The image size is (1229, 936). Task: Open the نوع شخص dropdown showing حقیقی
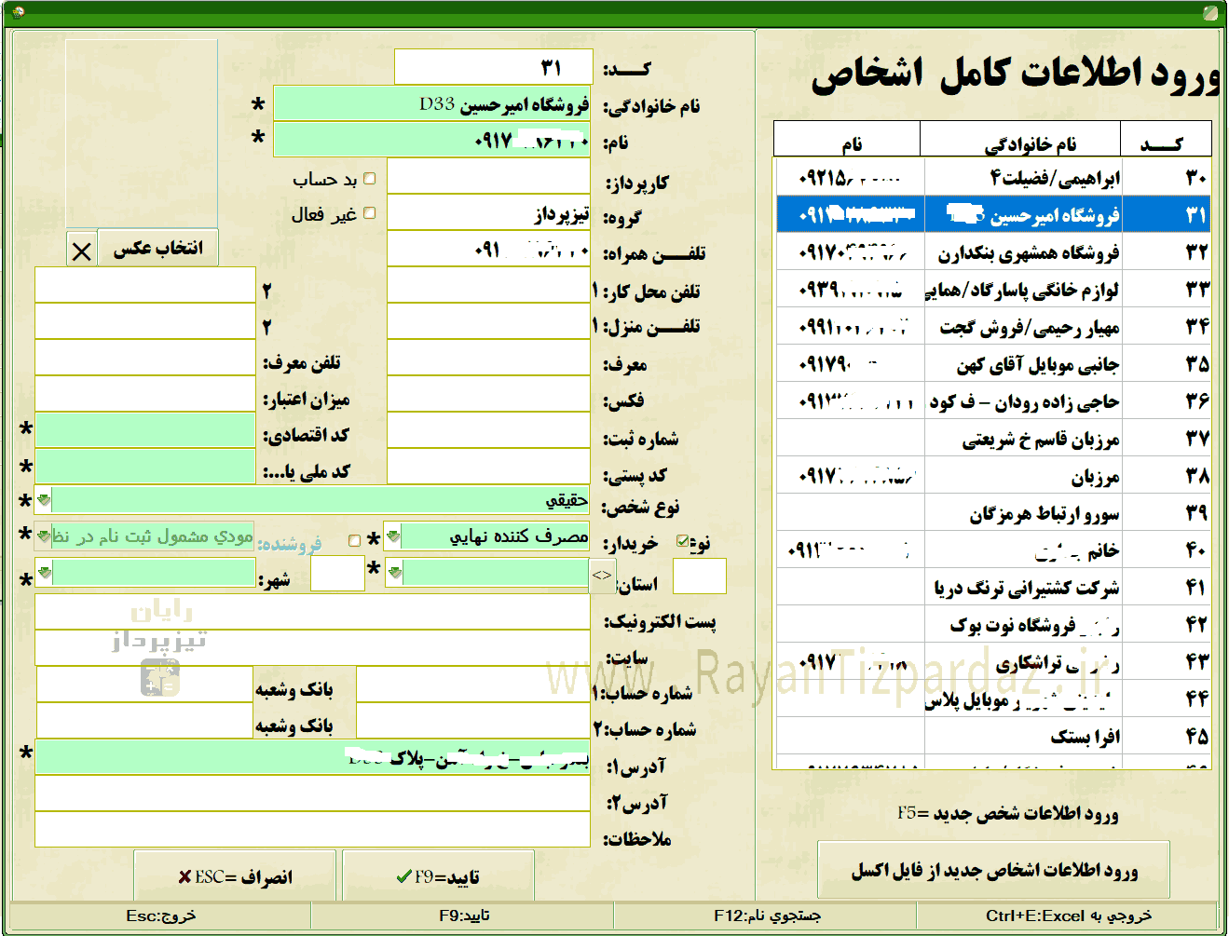tap(44, 500)
